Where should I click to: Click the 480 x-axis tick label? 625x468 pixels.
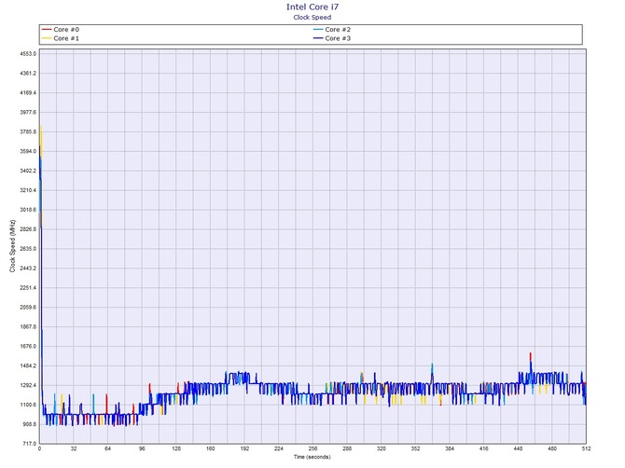tap(552, 448)
